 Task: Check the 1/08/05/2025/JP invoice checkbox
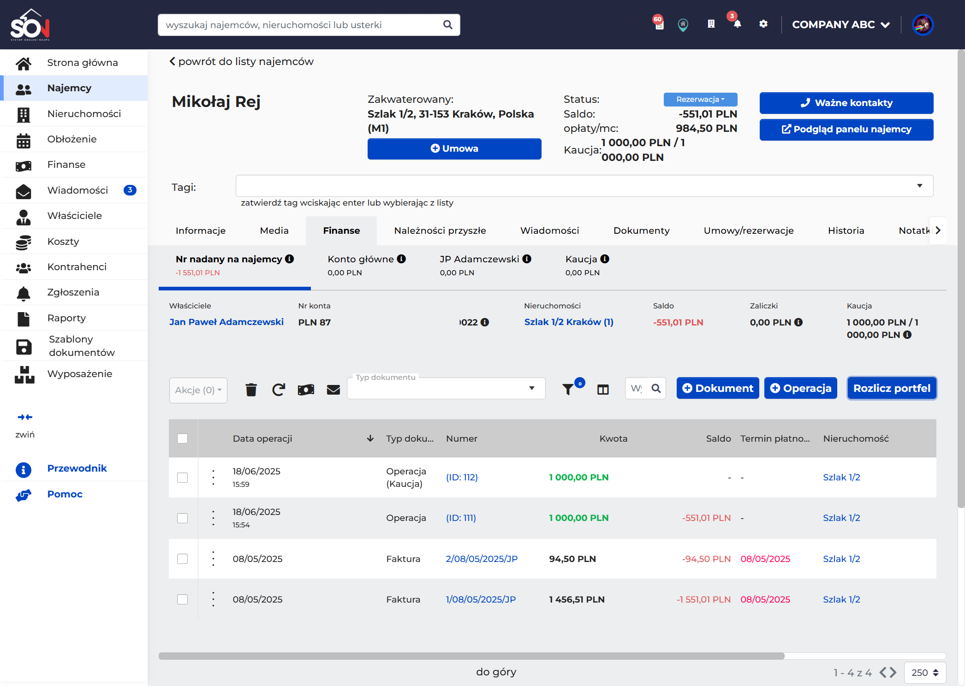coord(183,599)
